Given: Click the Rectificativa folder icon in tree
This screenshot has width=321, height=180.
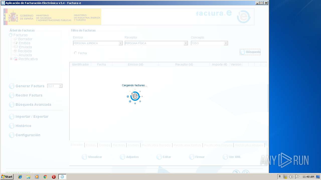Looking at the screenshot, I should click(16, 59).
